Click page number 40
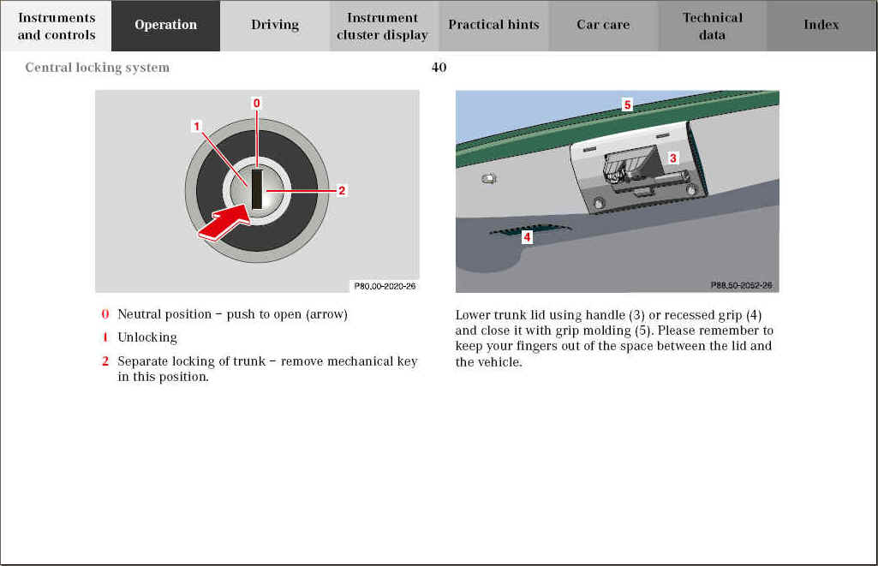This screenshot has height=566, width=878. pyautogui.click(x=439, y=68)
